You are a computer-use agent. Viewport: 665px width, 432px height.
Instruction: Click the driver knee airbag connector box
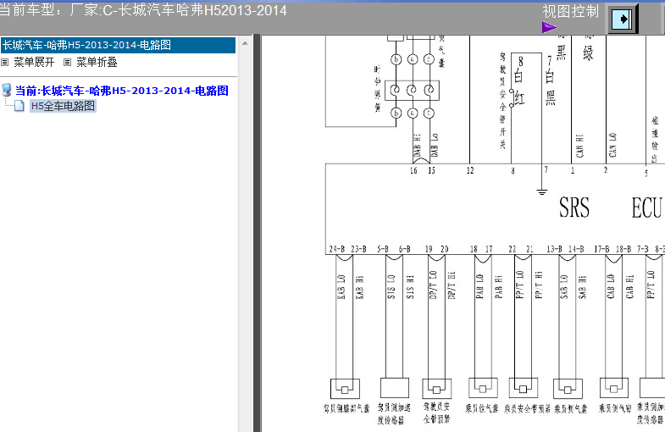pos(345,389)
